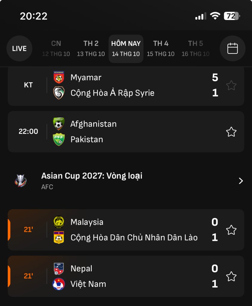Tap the Nepal team crest
Image resolution: width=252 pixels, height=306 pixels.
(x=59, y=269)
